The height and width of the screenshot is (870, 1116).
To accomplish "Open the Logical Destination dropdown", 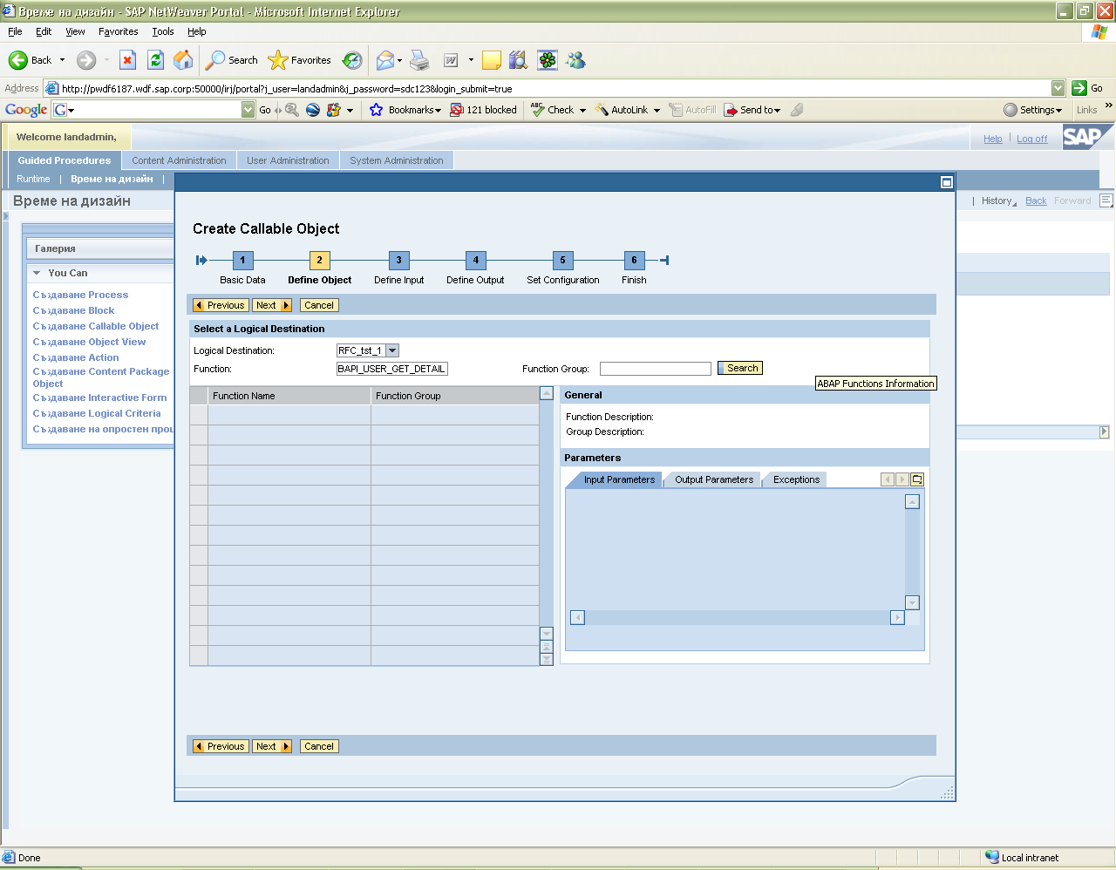I will [x=392, y=350].
